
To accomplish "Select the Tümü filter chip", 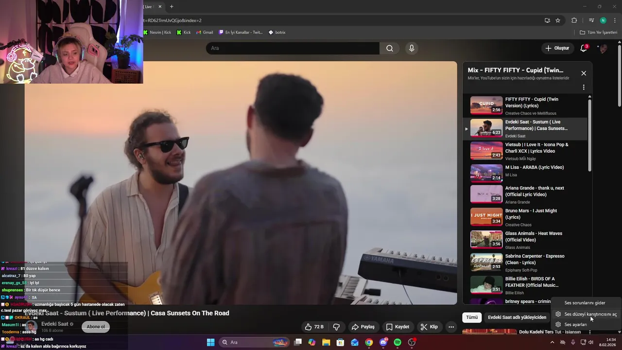I will click(472, 317).
